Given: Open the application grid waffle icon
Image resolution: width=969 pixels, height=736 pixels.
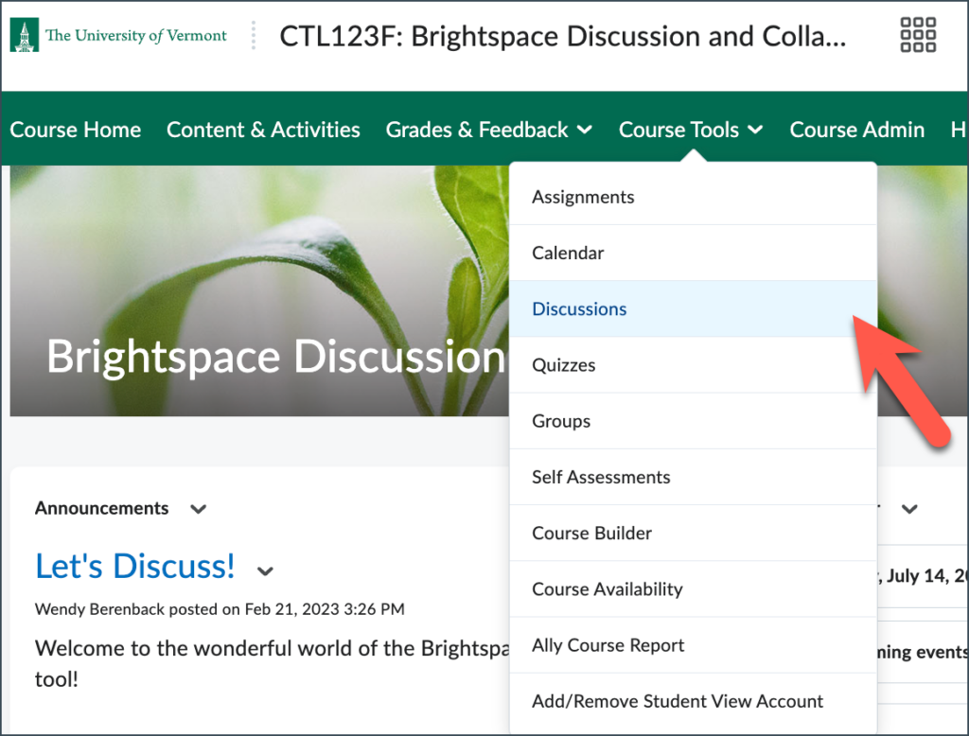Looking at the screenshot, I should pyautogui.click(x=916, y=34).
